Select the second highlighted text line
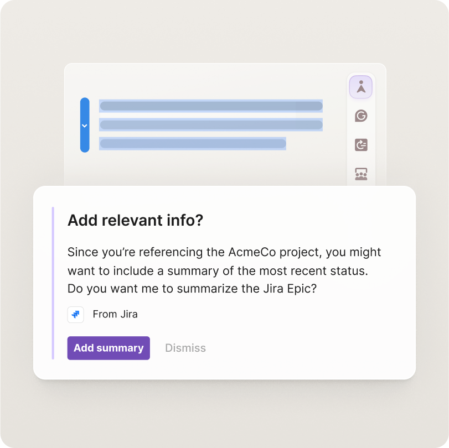 coord(210,125)
